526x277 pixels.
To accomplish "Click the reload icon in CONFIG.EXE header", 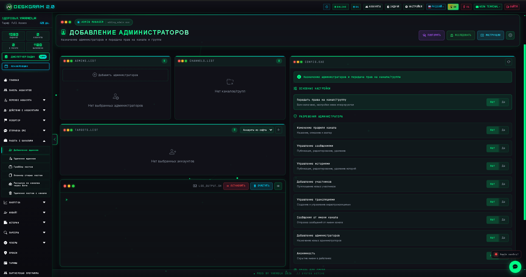I will coord(508,62).
